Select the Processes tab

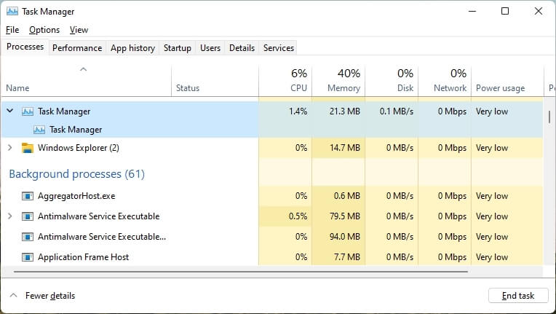point(25,47)
